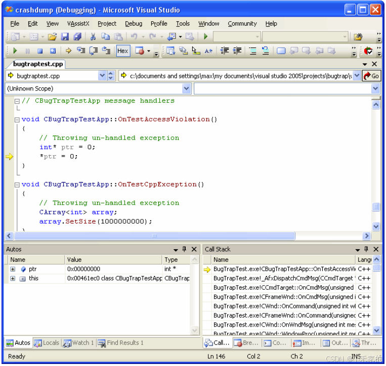
Task: Select the bugtraptest.cpp document tab
Action: point(37,64)
